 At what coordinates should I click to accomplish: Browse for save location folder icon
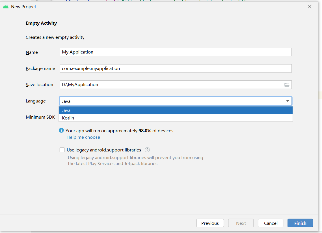287,85
